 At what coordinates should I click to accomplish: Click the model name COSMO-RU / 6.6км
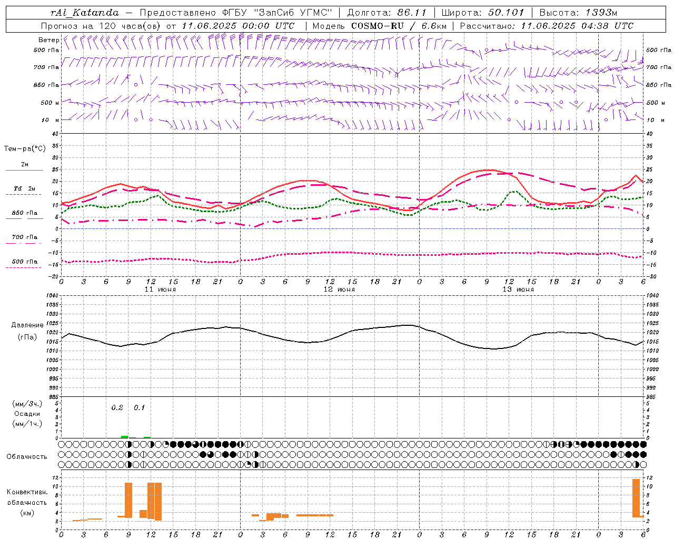click(x=399, y=26)
